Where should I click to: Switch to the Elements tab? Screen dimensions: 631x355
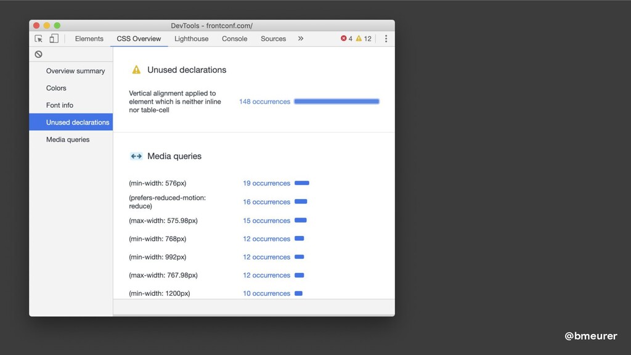point(89,39)
